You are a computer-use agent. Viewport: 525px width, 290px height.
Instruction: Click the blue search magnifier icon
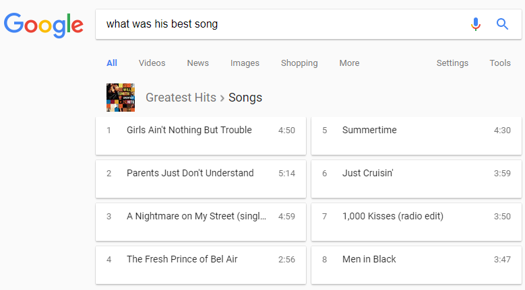click(x=502, y=24)
